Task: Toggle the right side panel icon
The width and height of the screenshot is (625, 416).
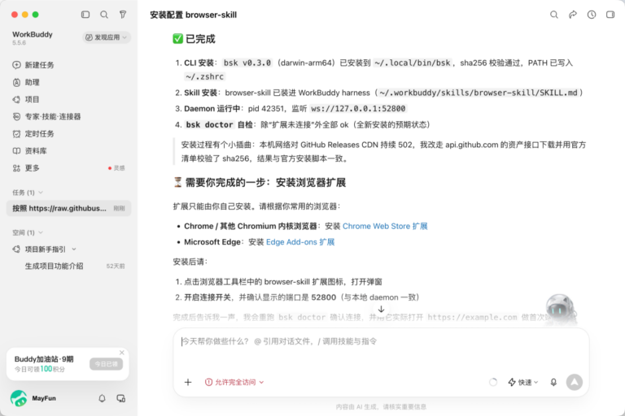Action: tap(610, 15)
